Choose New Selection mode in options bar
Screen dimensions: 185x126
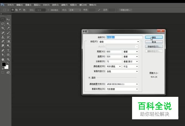pos(13,10)
